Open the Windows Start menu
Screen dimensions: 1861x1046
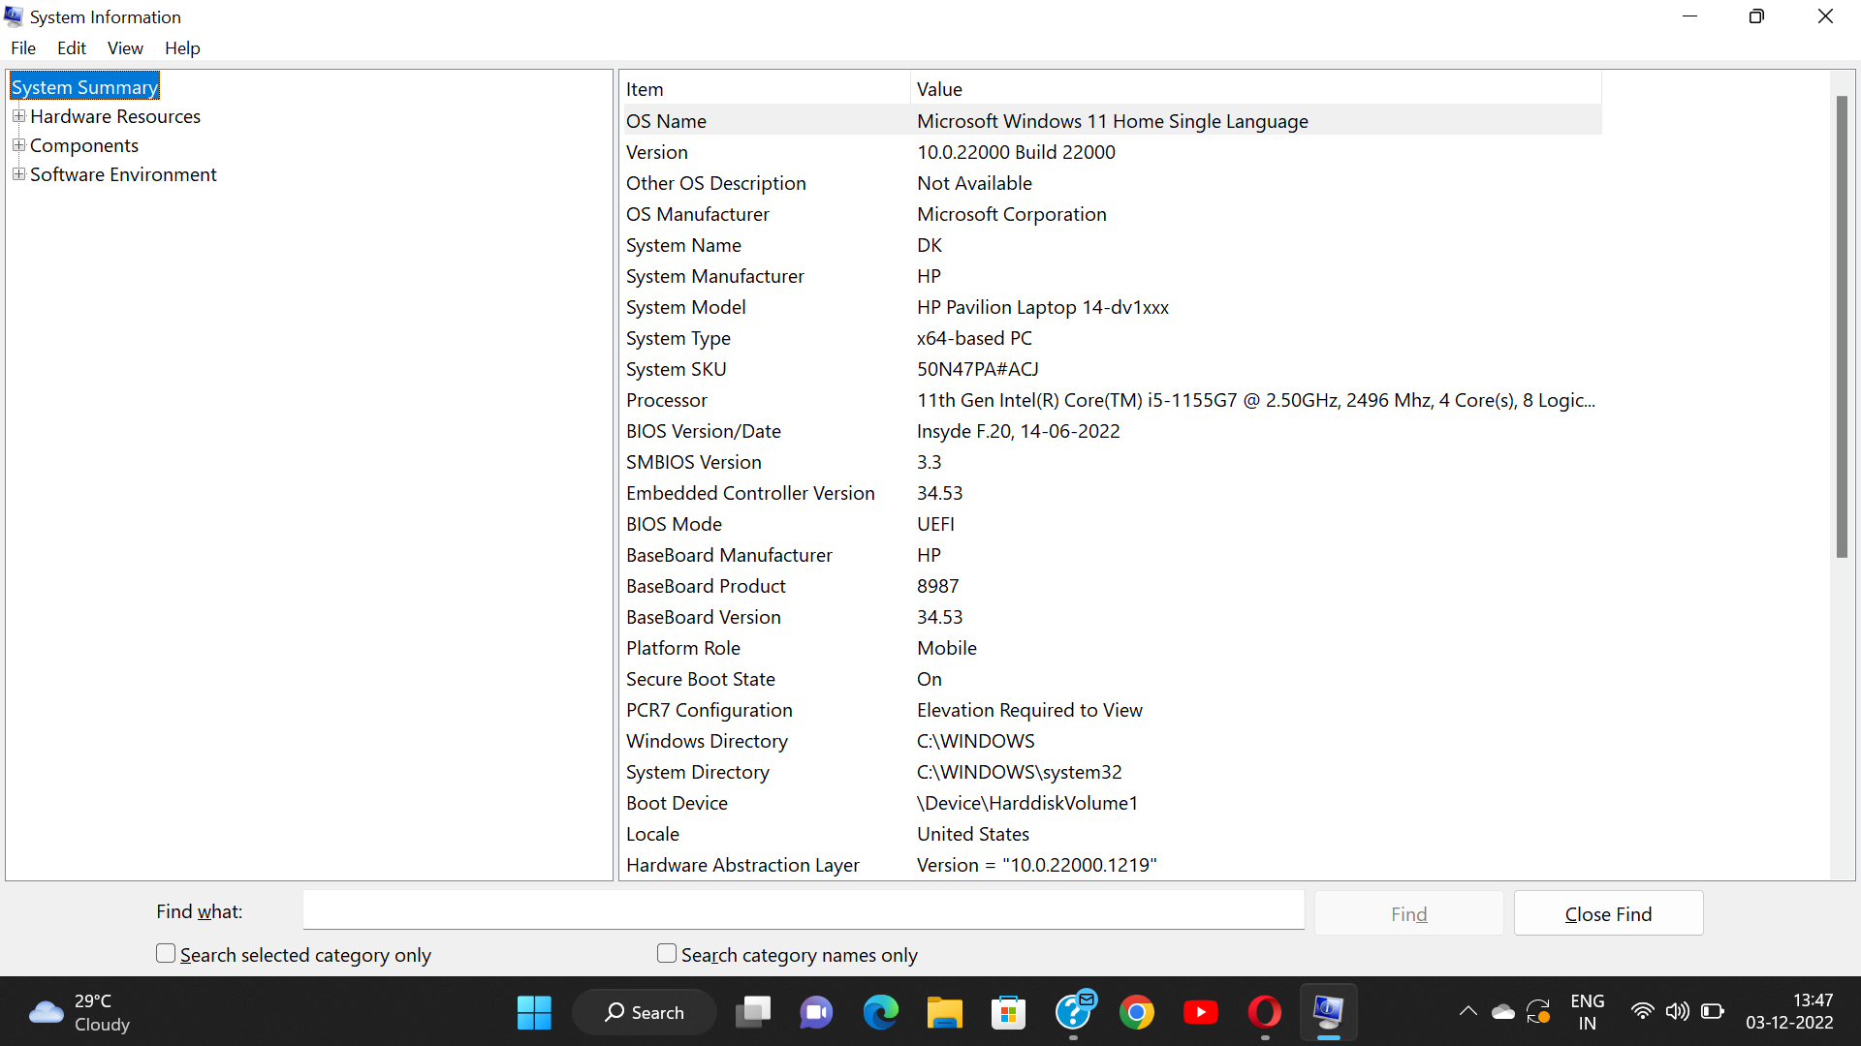pos(534,1011)
